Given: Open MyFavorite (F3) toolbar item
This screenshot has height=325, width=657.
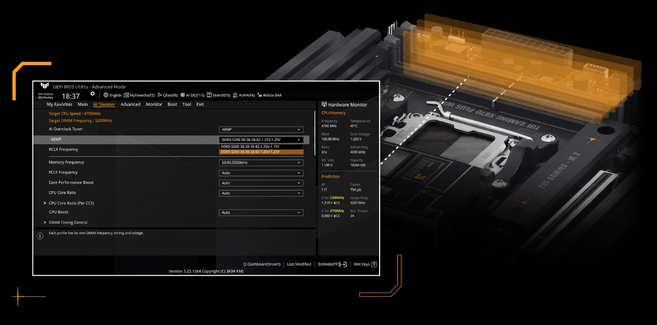Looking at the screenshot, I should [x=139, y=95].
